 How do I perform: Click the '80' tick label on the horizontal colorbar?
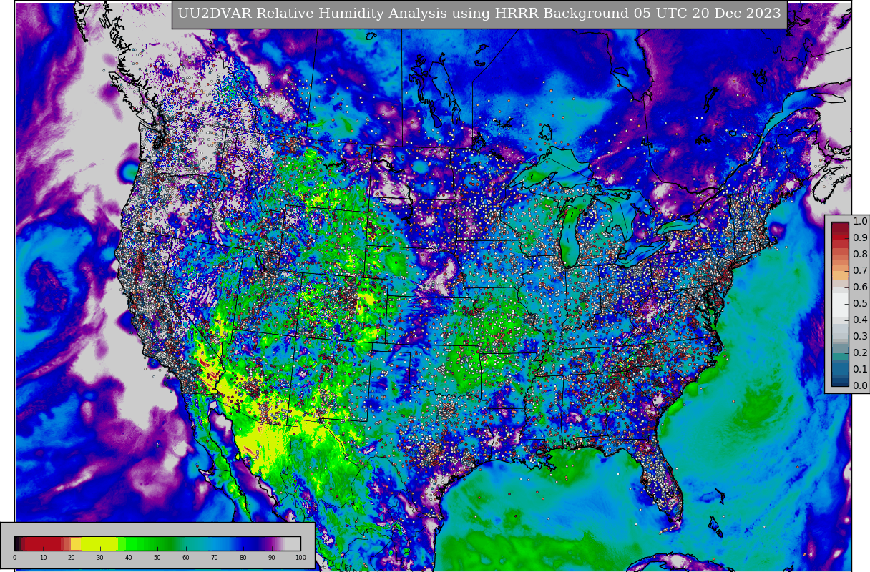point(243,558)
